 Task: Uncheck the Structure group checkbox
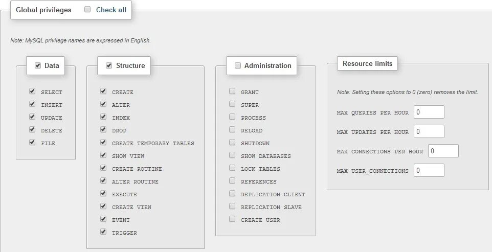coord(109,65)
